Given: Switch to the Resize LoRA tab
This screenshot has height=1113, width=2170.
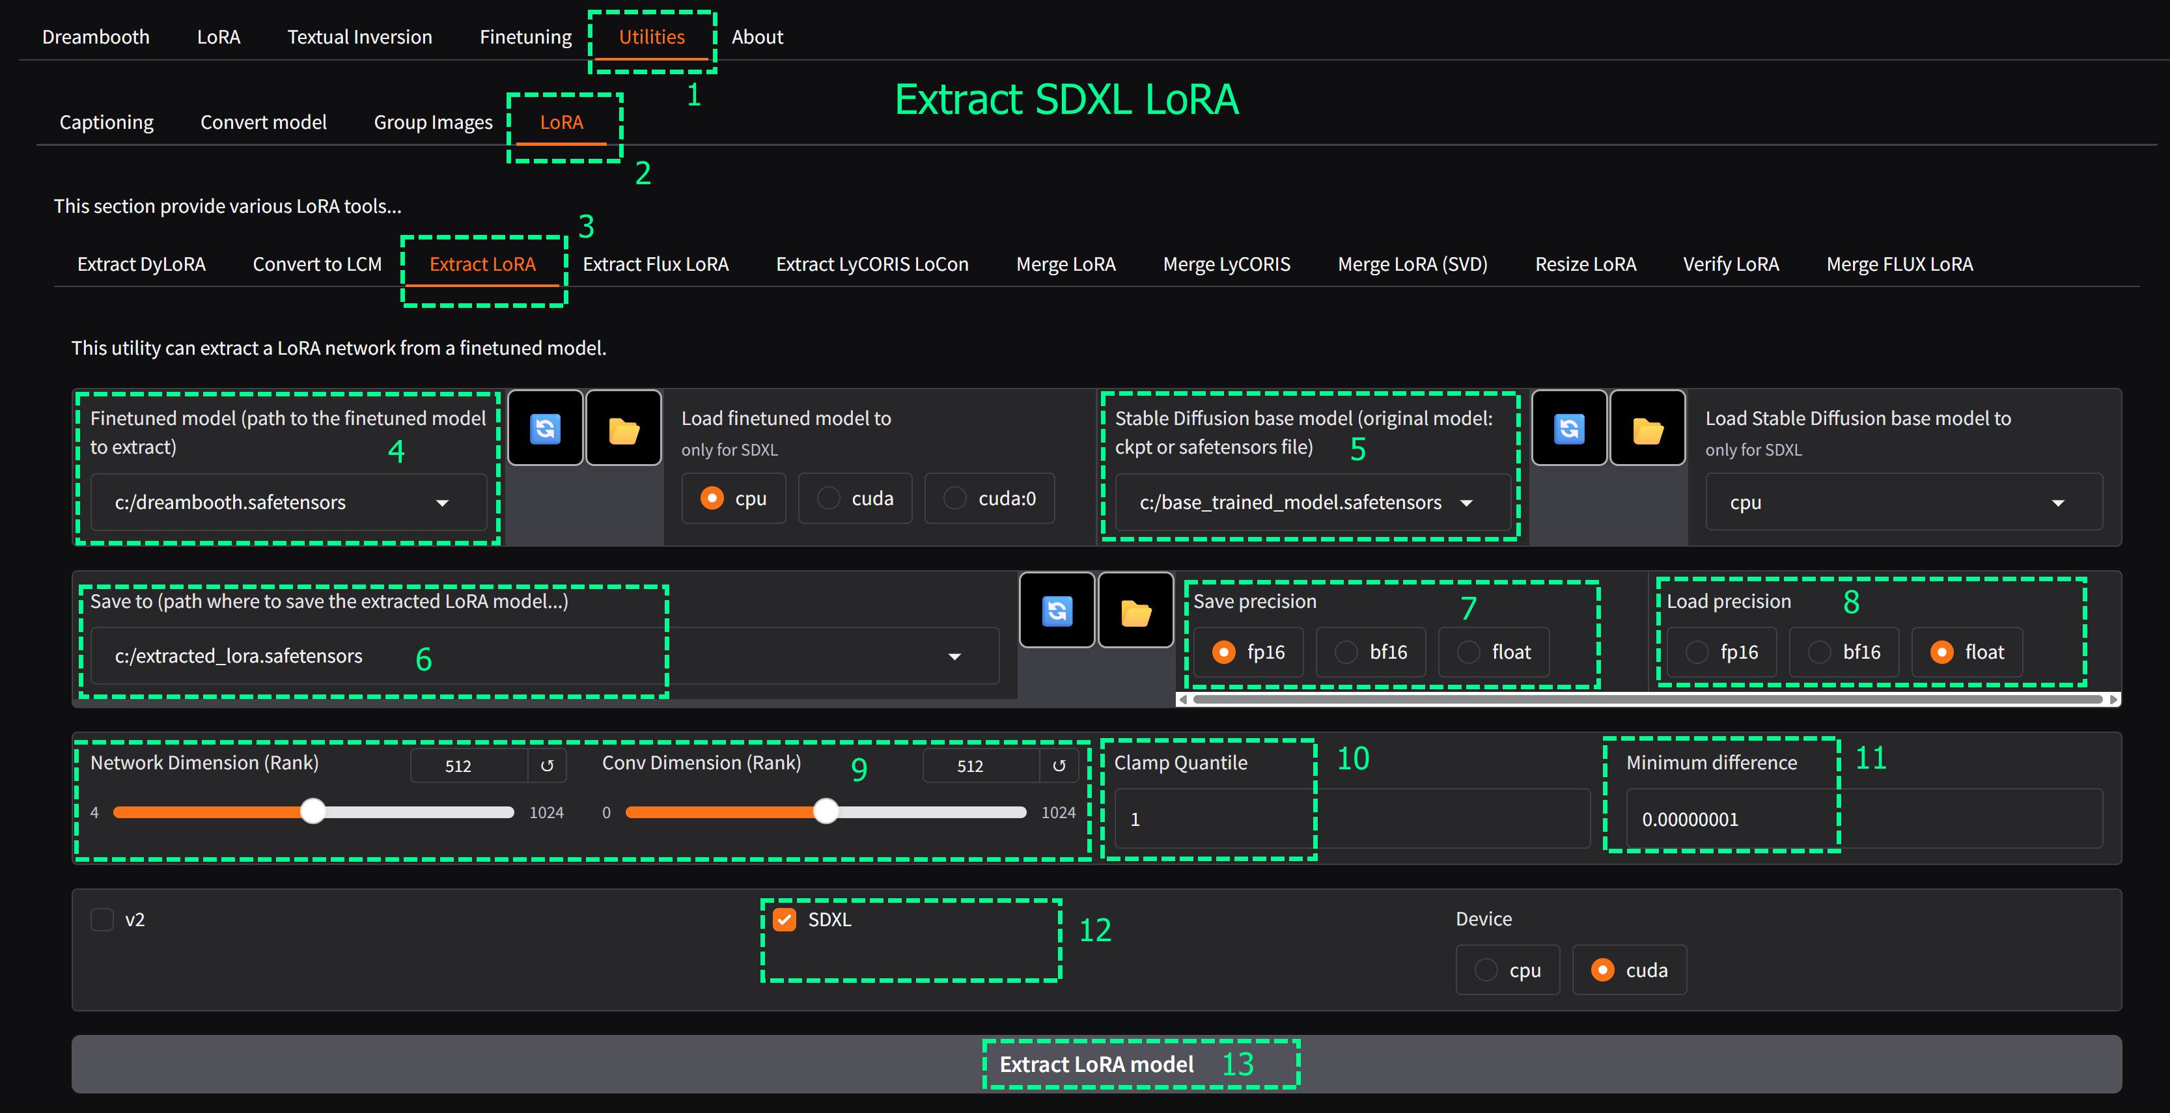Looking at the screenshot, I should (1586, 264).
